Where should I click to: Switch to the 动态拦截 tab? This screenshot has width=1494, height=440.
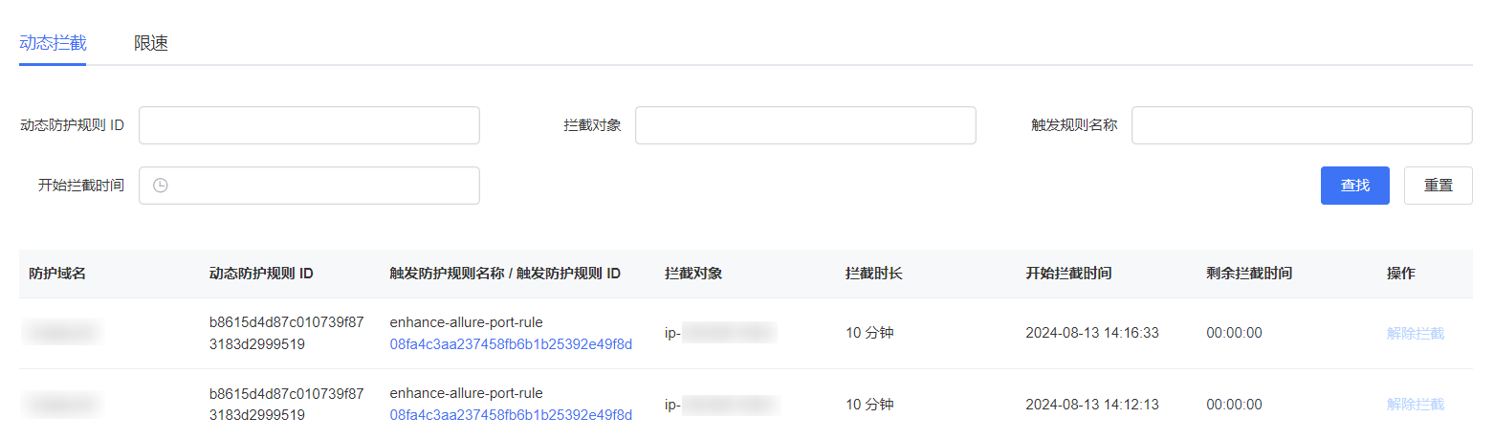[53, 43]
